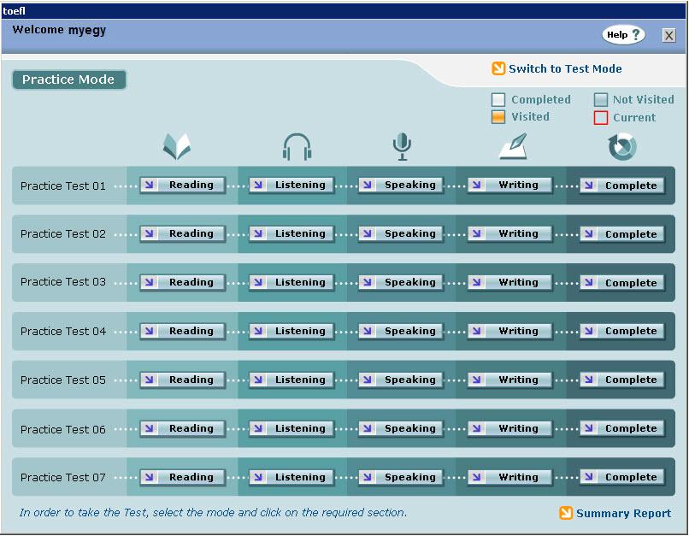689x536 pixels.
Task: Click the Completed legend box
Action: 498,100
